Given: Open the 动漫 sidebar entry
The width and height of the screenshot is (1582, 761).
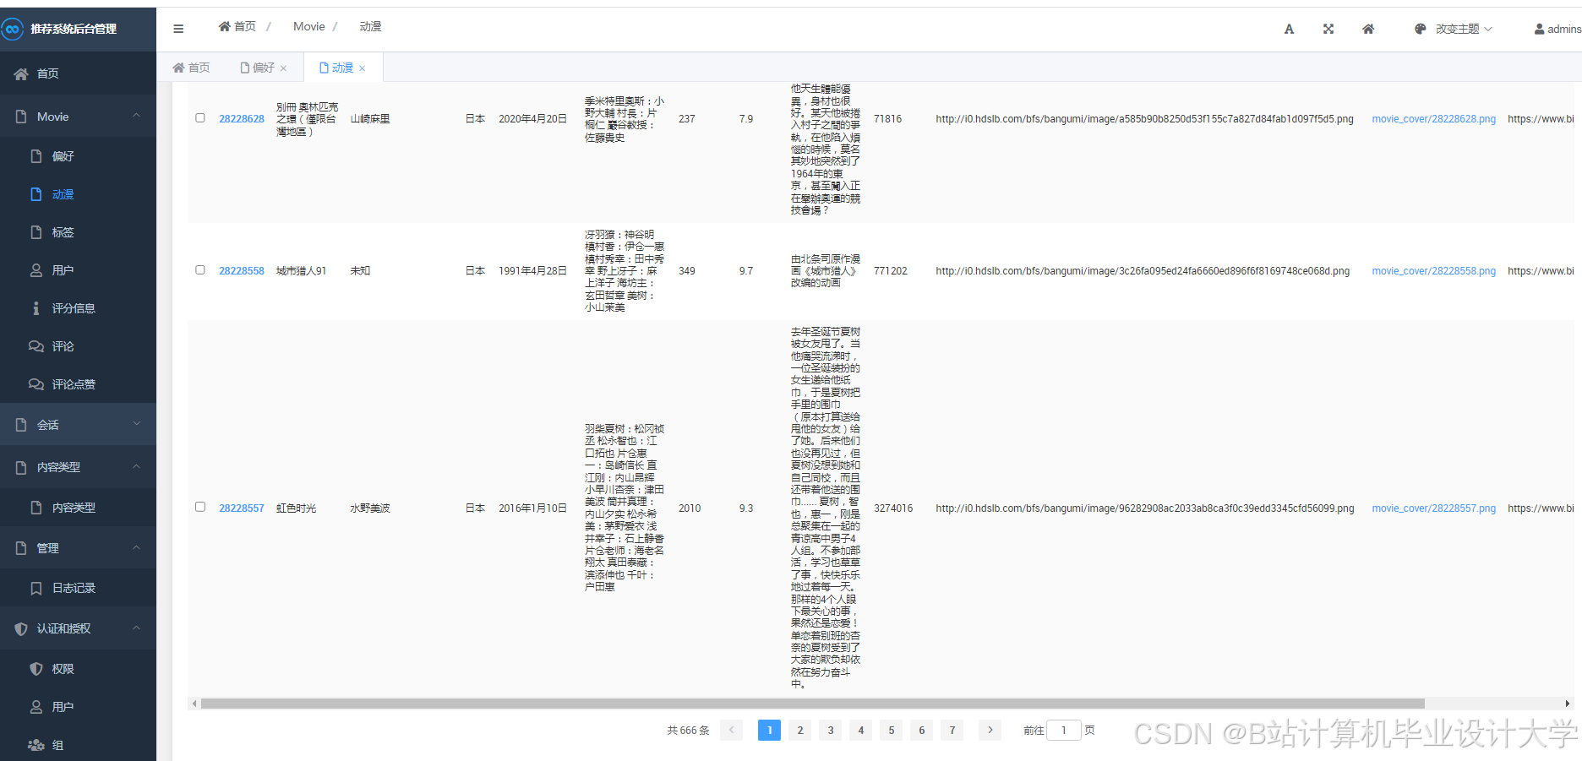Looking at the screenshot, I should [x=63, y=193].
